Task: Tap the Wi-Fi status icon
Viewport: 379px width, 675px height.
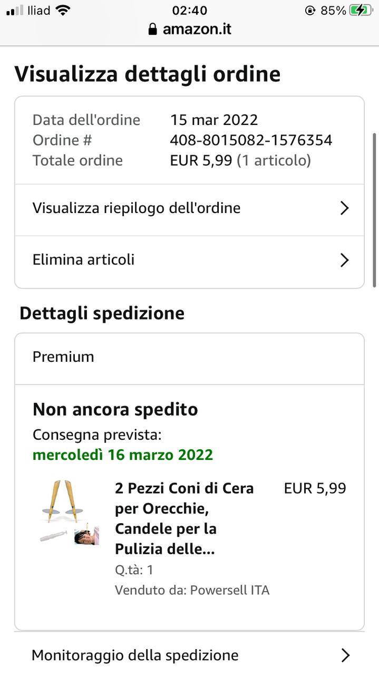Action: click(63, 11)
